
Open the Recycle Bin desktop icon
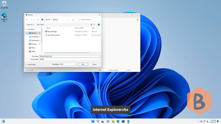(4, 4)
